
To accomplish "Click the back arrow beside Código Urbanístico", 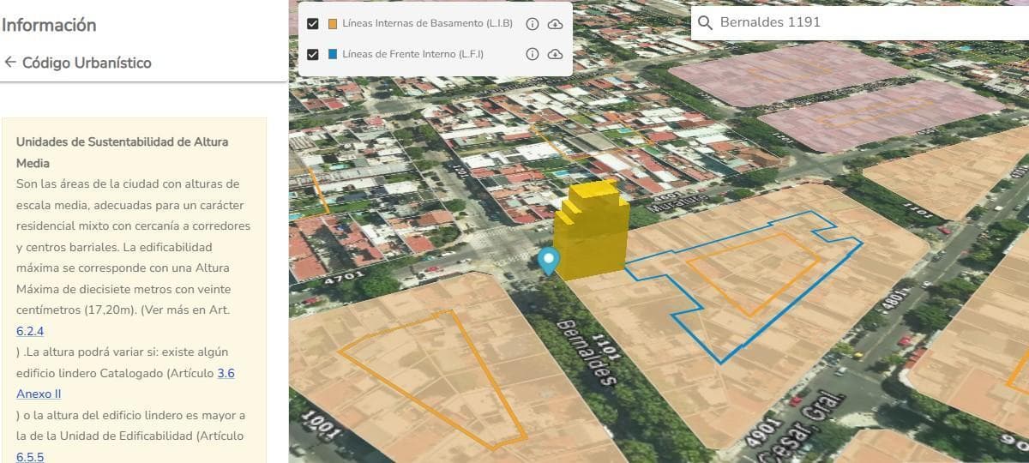I will click(x=10, y=63).
